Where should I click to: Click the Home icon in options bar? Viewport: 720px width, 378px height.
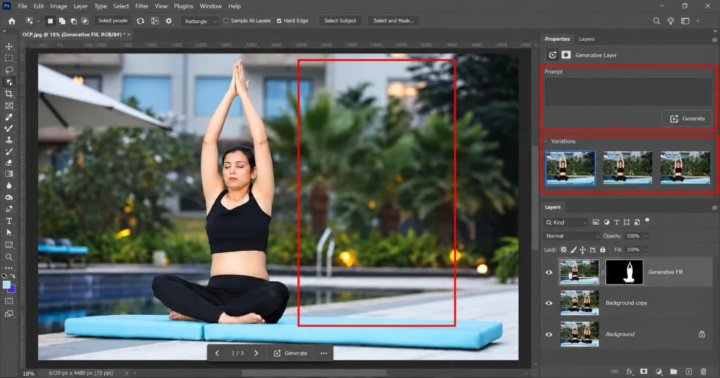pos(12,21)
